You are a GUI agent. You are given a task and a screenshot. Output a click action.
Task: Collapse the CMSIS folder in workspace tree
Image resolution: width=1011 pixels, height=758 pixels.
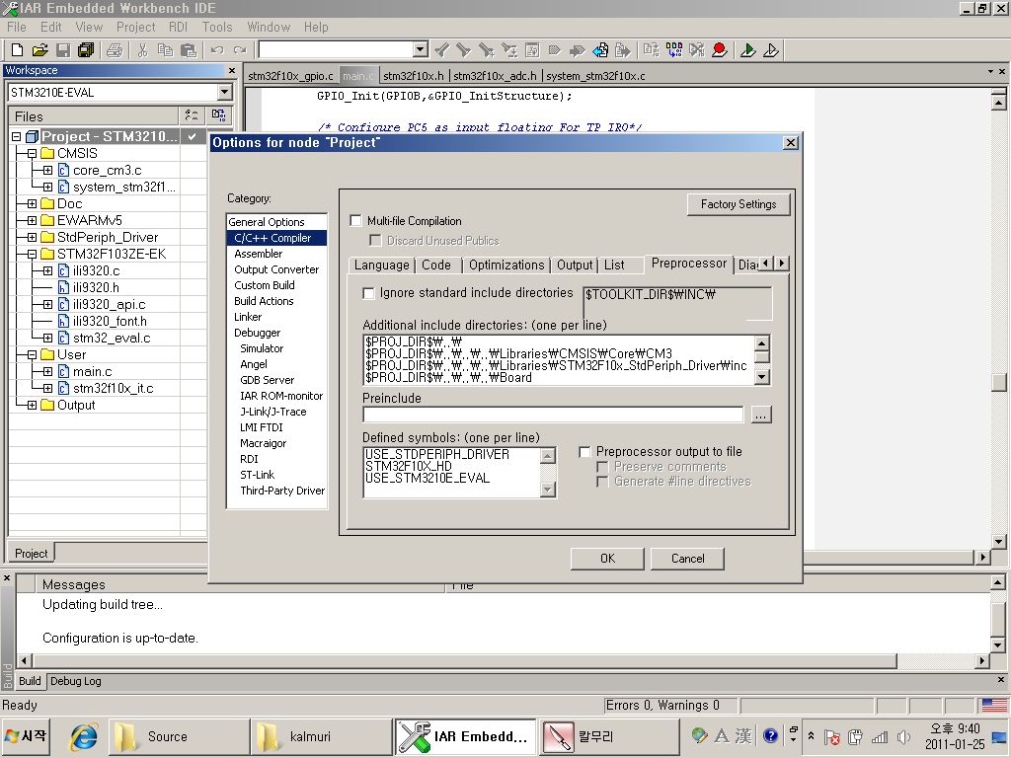(x=32, y=153)
